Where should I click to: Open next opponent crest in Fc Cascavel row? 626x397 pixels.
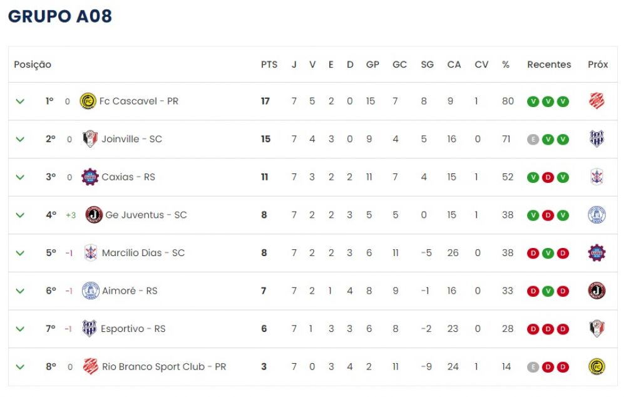tap(597, 101)
